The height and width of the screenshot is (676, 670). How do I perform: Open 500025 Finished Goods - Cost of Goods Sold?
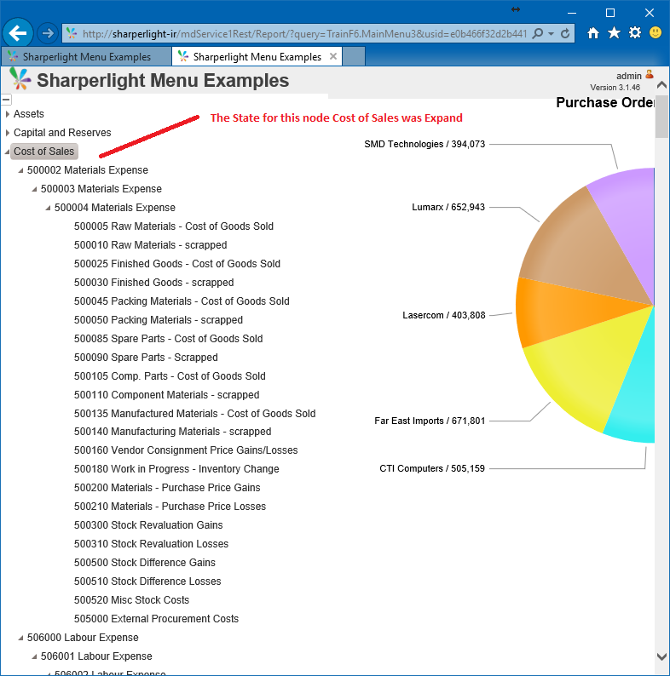pyautogui.click(x=177, y=263)
